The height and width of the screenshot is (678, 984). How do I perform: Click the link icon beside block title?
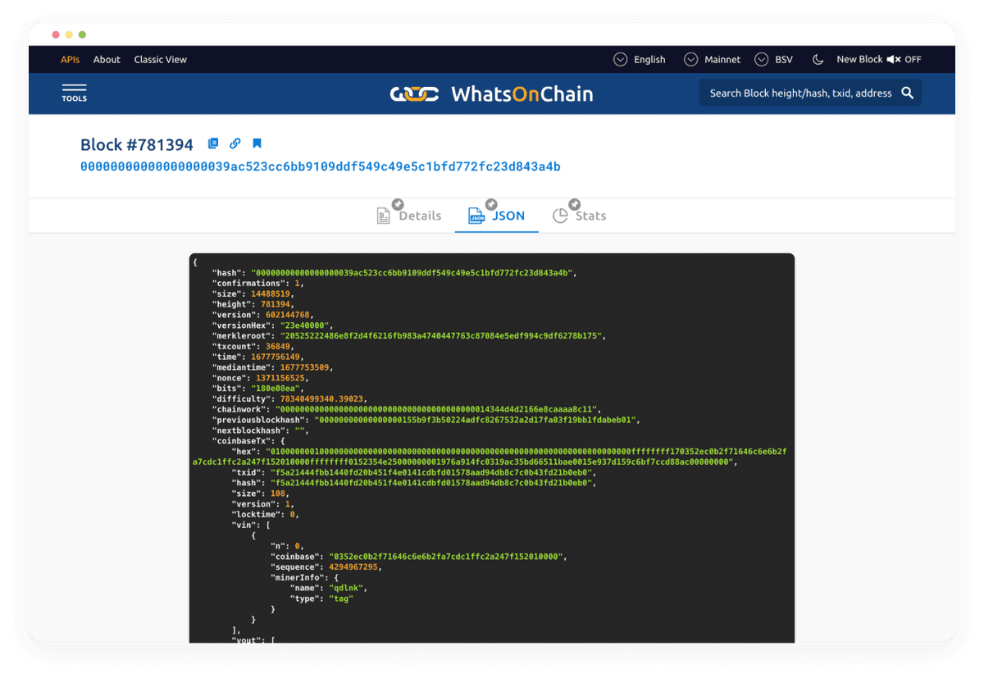click(235, 143)
